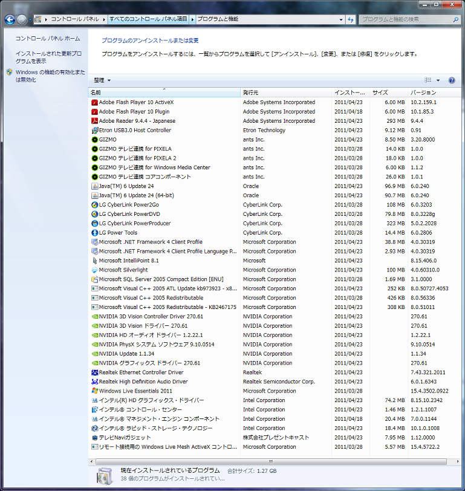
Task: Click Windows の機能の有効化または無効化 link
Action: tap(50, 76)
